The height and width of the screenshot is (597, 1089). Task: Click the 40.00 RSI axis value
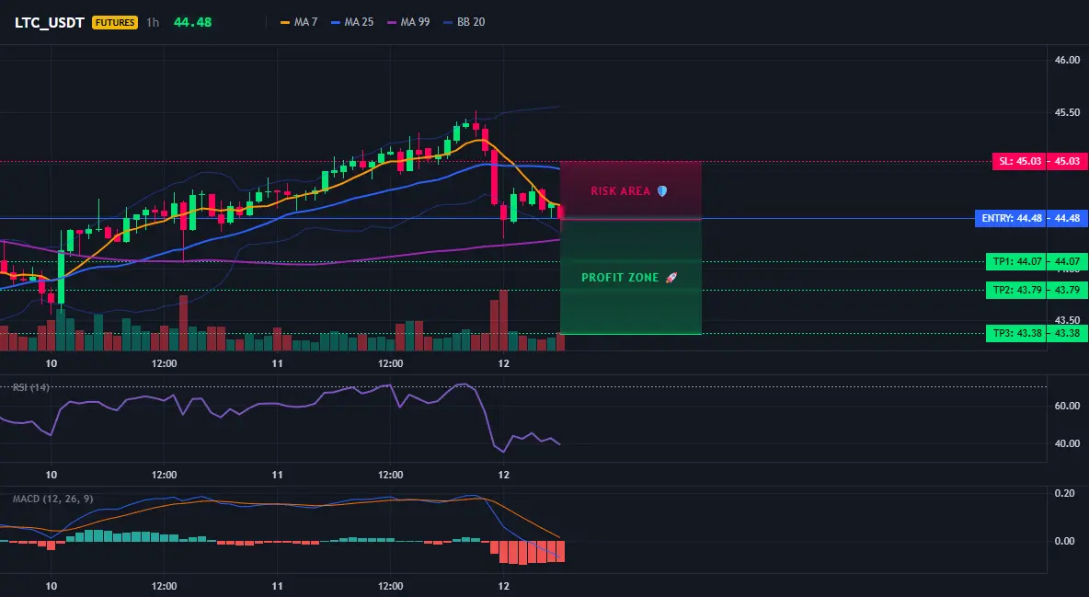point(1067,443)
